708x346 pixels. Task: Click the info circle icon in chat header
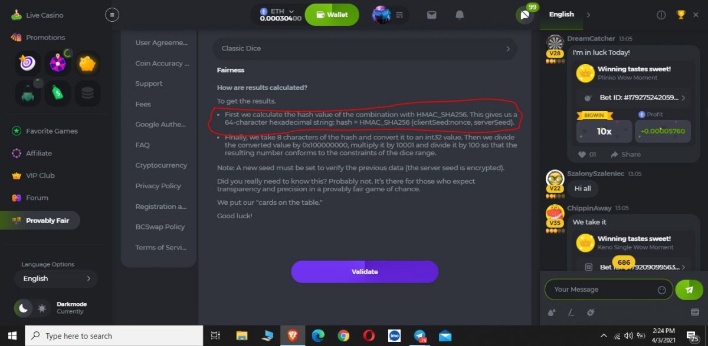[661, 15]
